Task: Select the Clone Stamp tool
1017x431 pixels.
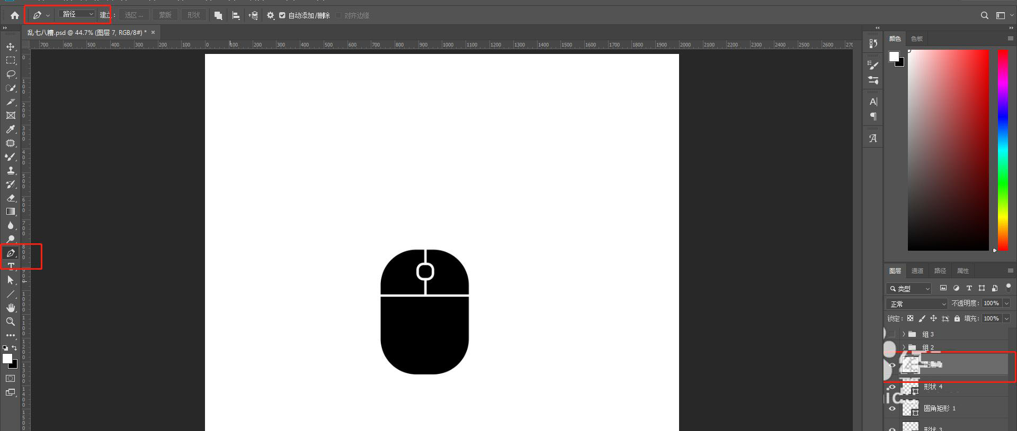Action: coord(11,170)
